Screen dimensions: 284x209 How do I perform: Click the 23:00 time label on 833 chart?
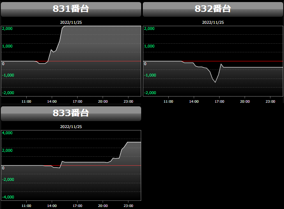click(x=128, y=205)
